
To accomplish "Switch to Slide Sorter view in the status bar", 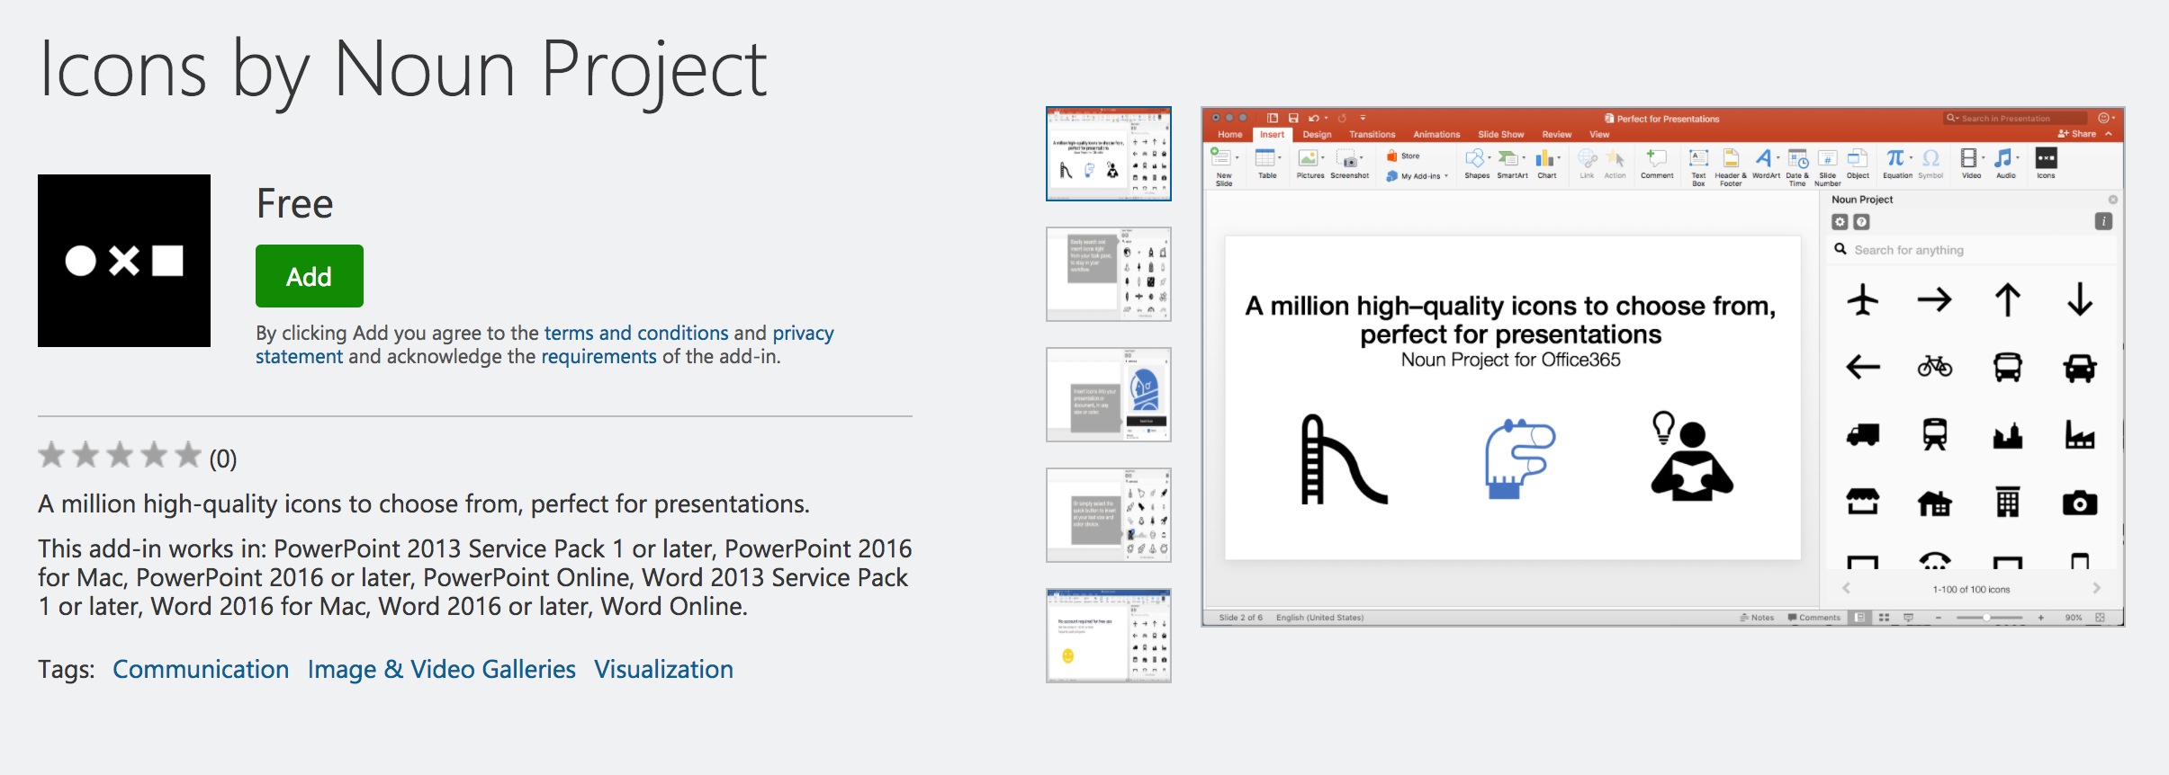I will click(1884, 618).
